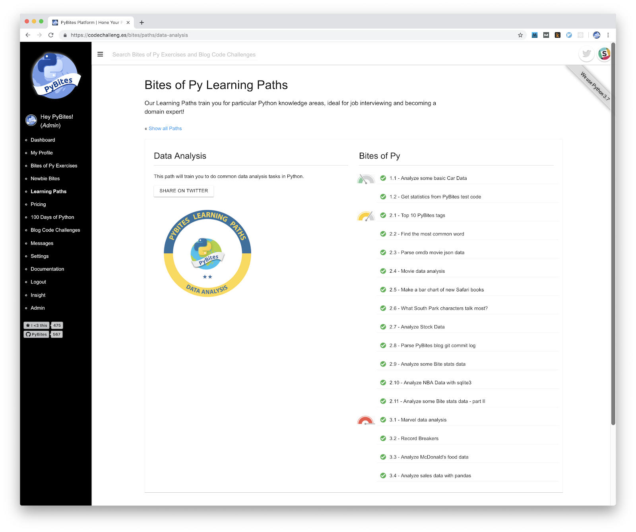Focus the Search Bites of Py field

[x=184, y=54]
